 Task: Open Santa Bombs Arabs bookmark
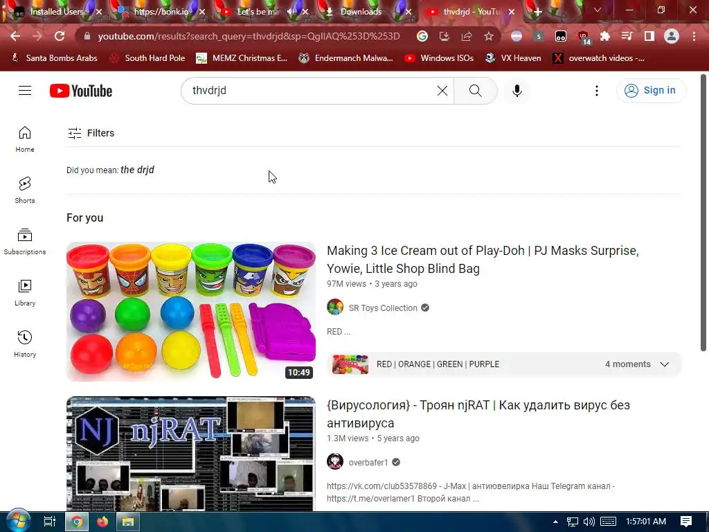[x=54, y=58]
